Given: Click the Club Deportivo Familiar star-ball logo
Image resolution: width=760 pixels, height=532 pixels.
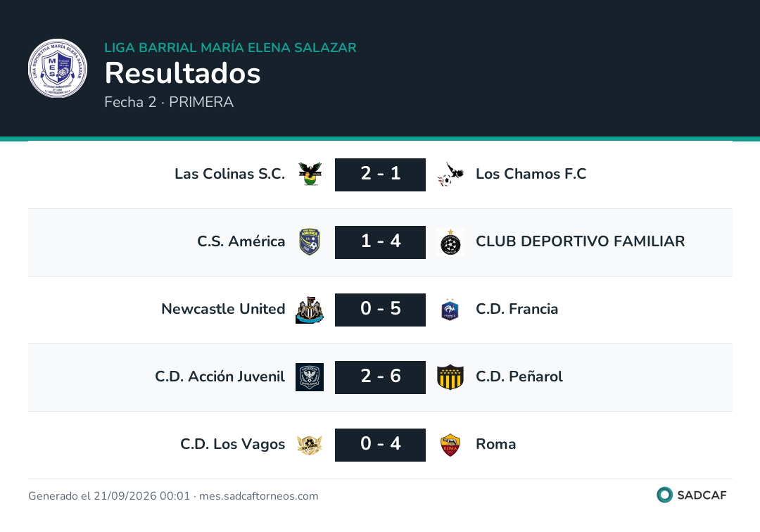Looking at the screenshot, I should [450, 242].
